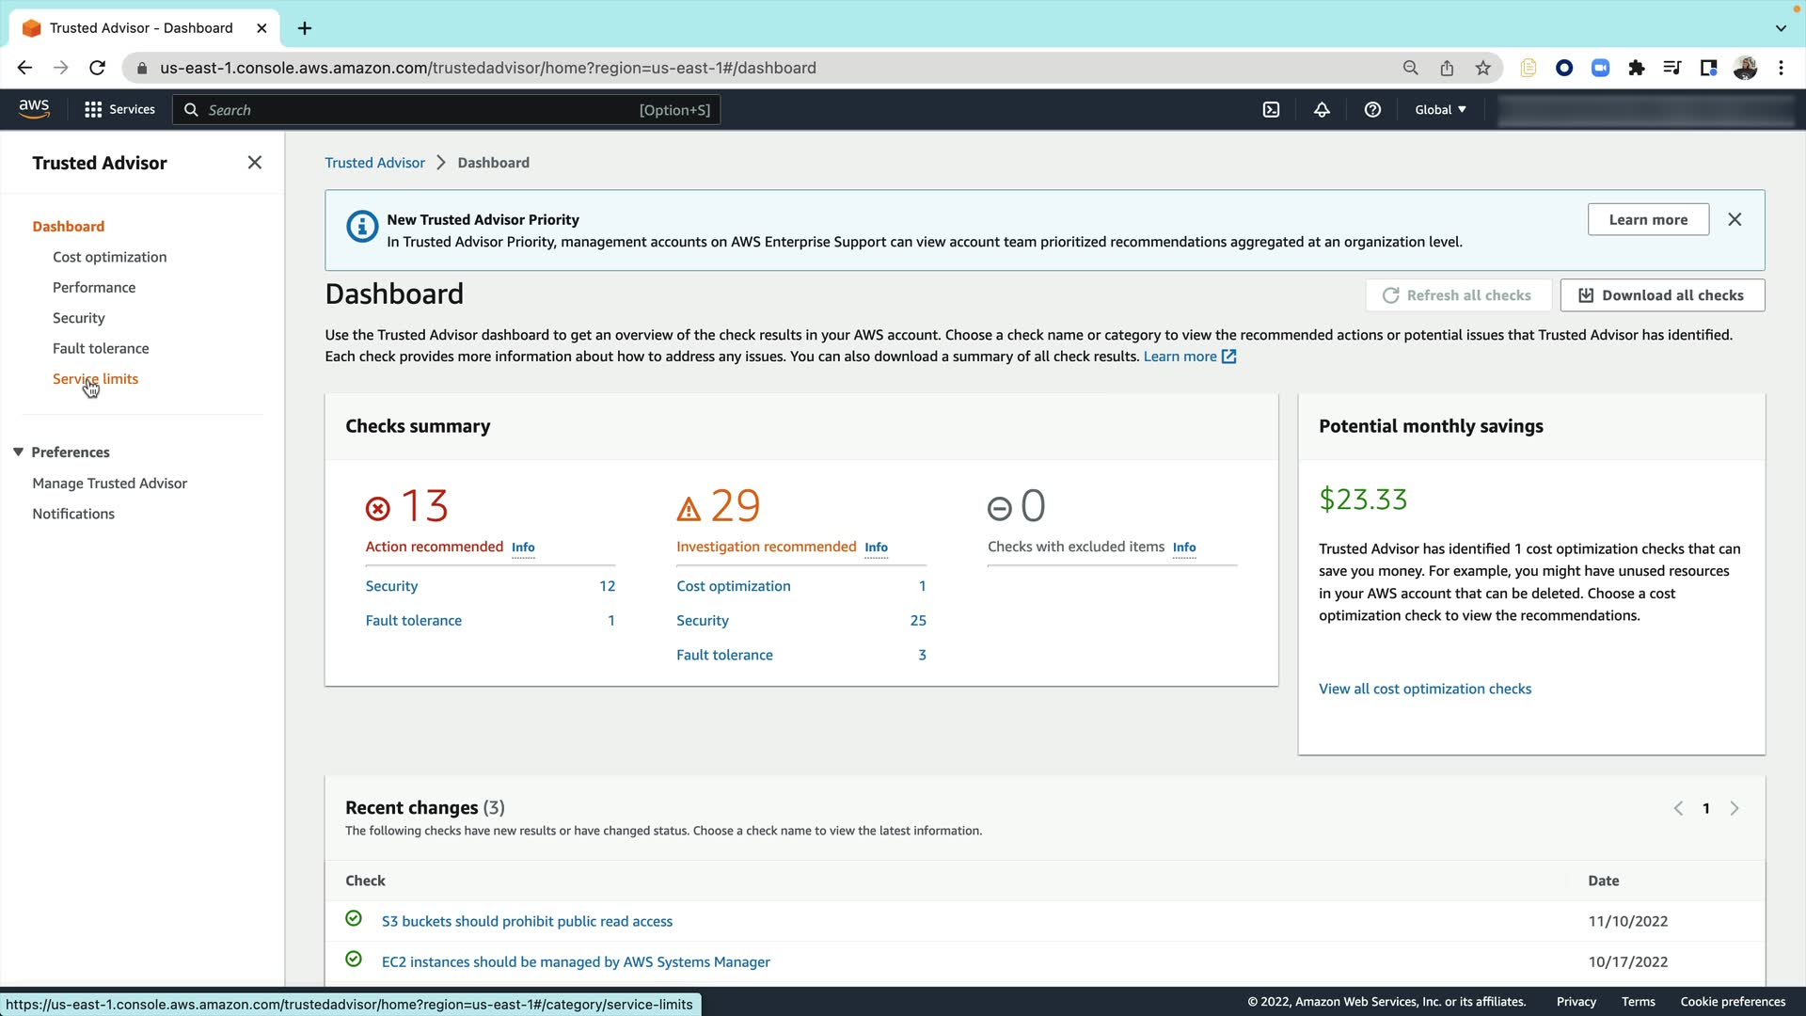Bookmark this page with star icon
The image size is (1806, 1016).
pos(1483,68)
